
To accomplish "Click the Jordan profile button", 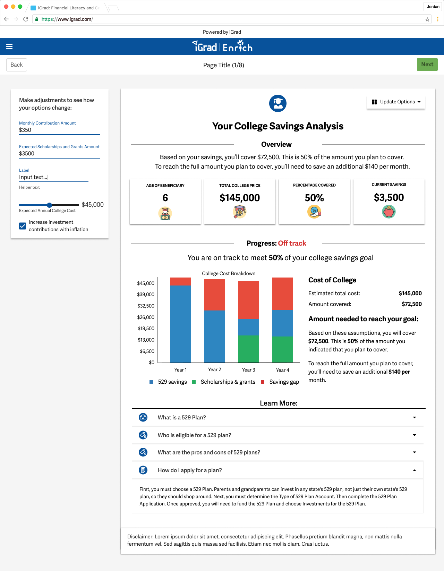I will [x=433, y=7].
